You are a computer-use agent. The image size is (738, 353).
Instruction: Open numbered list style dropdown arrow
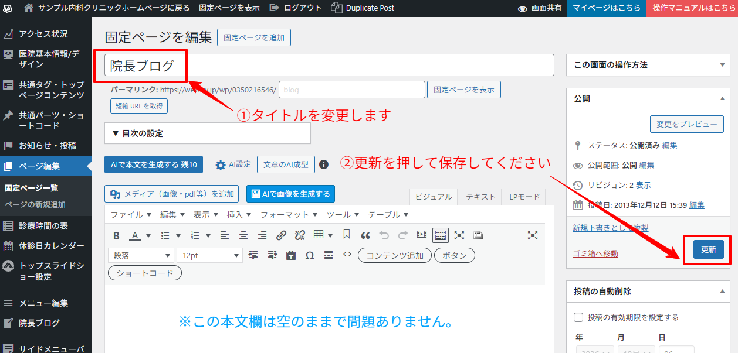point(209,236)
